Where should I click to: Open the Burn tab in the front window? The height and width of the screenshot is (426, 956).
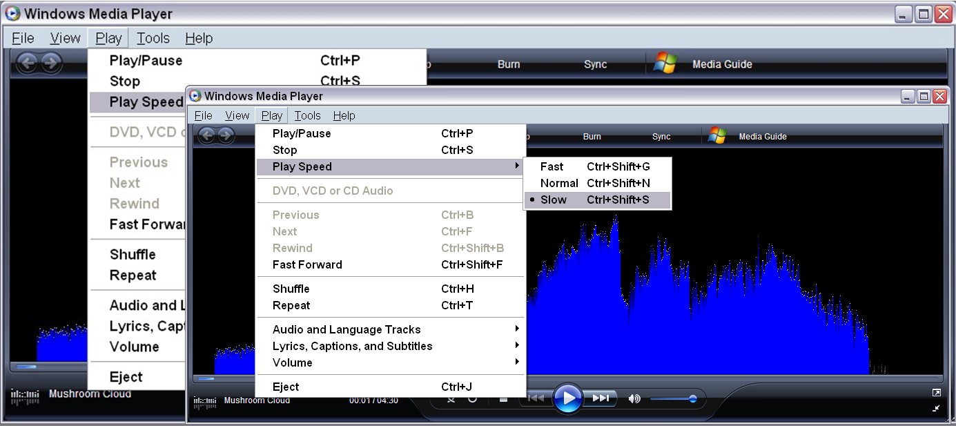click(x=592, y=137)
